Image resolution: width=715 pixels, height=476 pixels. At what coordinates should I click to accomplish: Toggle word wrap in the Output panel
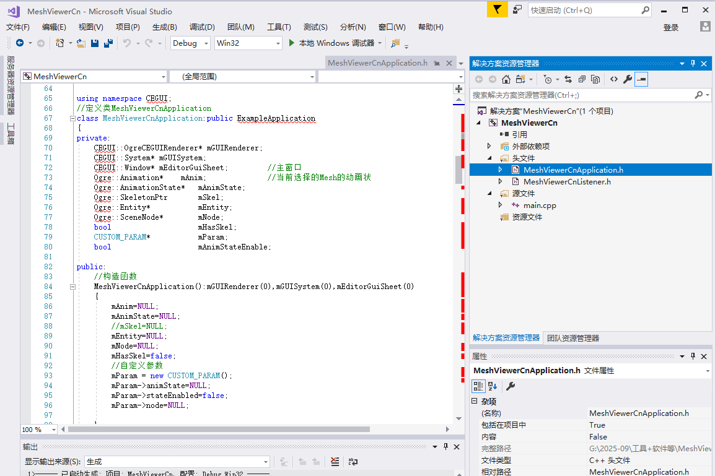click(353, 461)
